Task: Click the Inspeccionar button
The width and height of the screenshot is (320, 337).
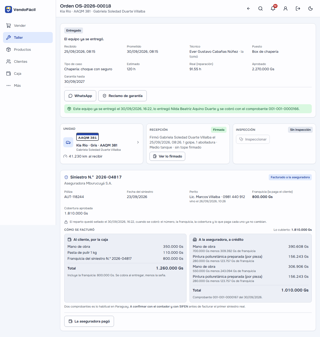Action: click(x=253, y=139)
